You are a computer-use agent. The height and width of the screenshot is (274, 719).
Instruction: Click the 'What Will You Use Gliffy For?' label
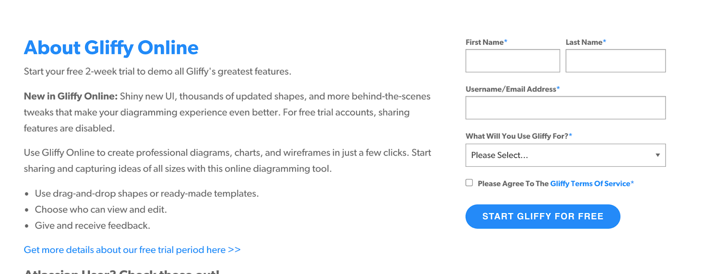click(517, 136)
